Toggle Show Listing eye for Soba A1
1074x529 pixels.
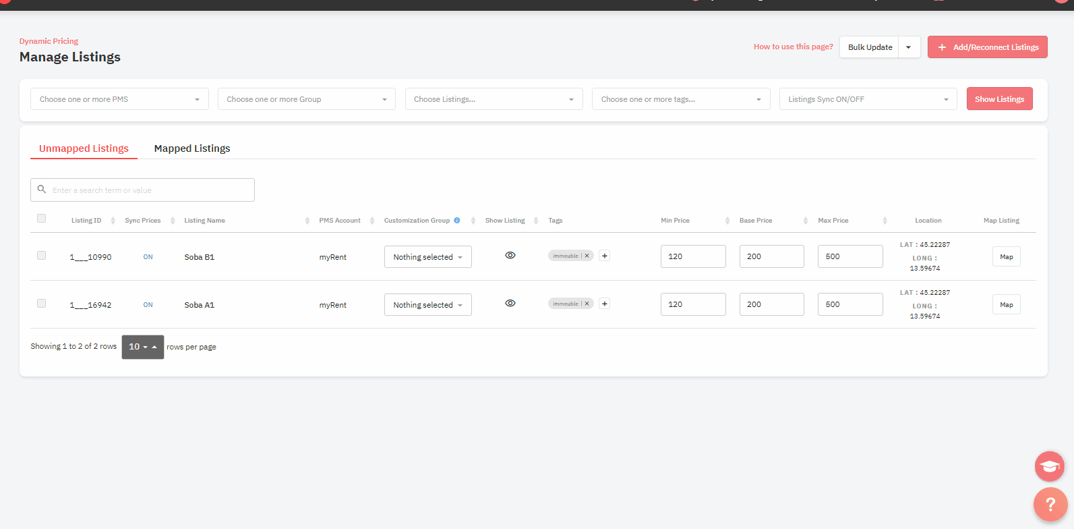510,303
